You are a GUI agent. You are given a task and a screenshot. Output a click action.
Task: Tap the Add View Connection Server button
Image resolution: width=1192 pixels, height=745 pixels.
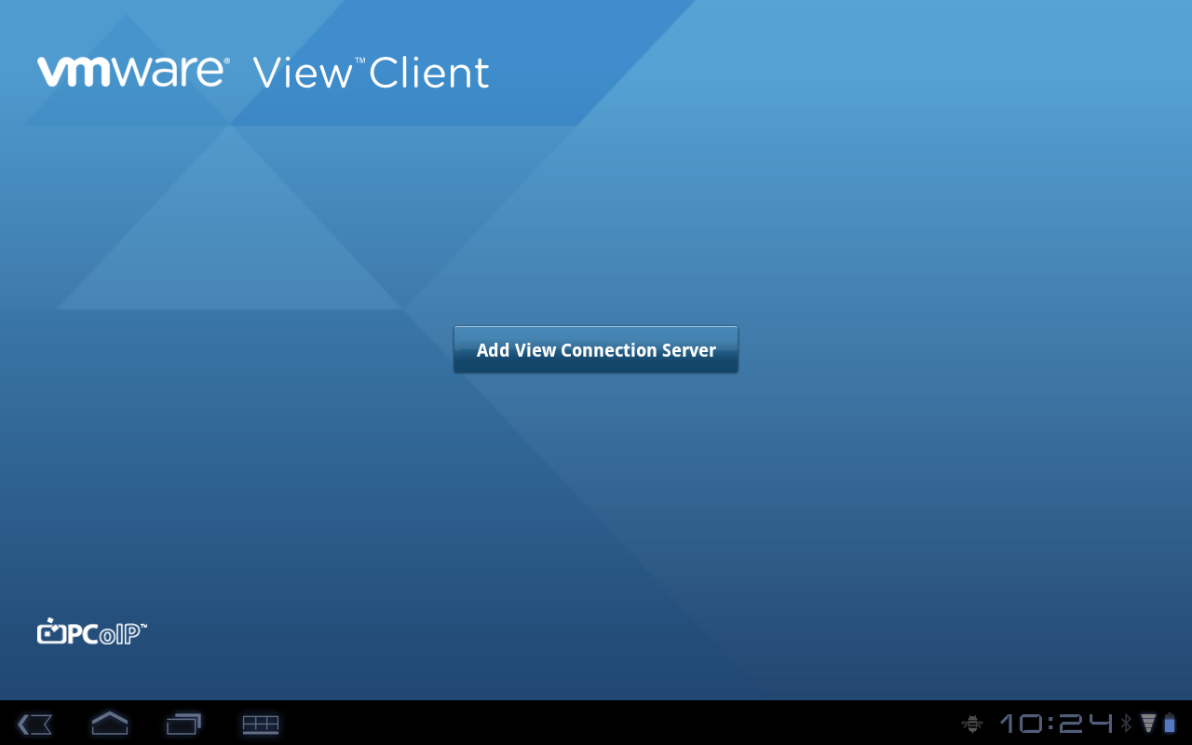tap(596, 350)
